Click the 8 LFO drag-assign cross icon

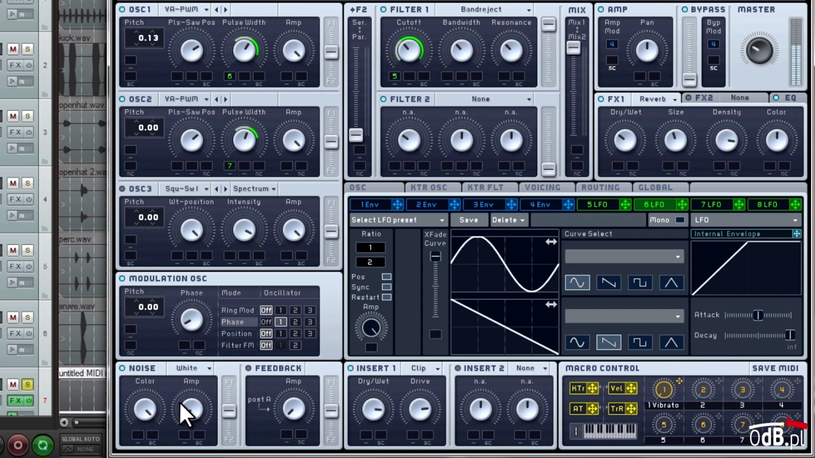pos(795,205)
